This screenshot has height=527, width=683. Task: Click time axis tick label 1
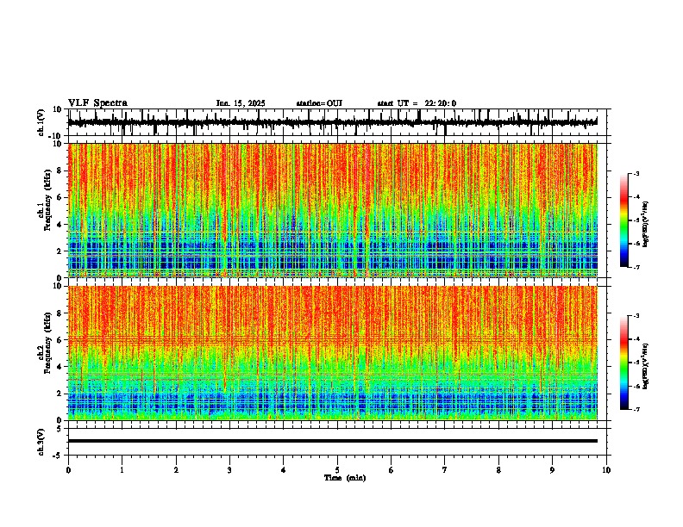click(x=122, y=470)
